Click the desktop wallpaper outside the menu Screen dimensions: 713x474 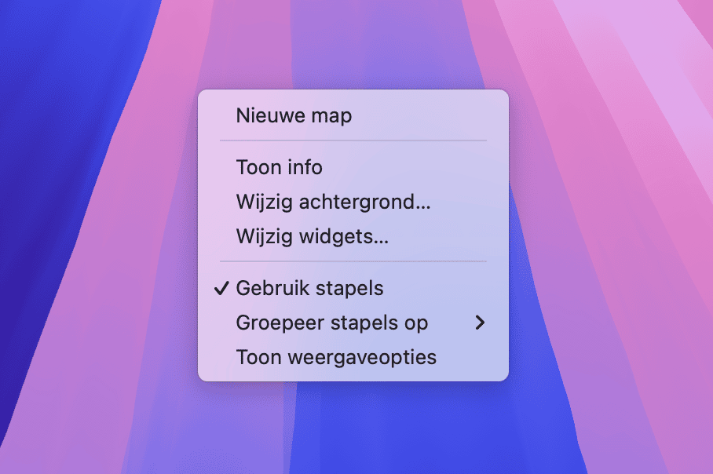(x=94, y=235)
